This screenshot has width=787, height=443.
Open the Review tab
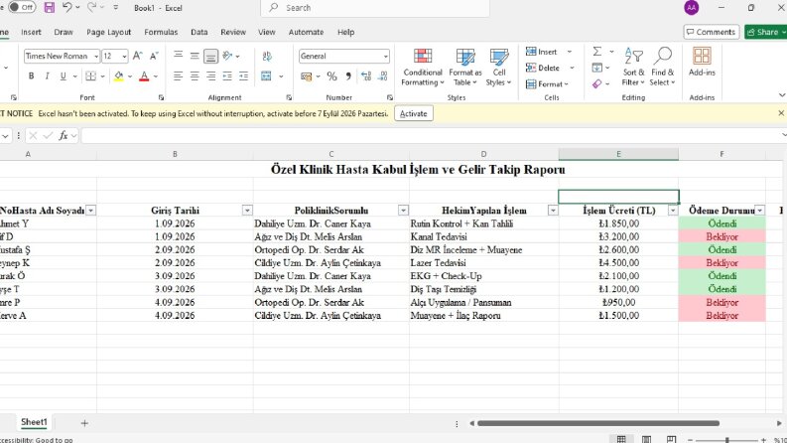point(233,32)
